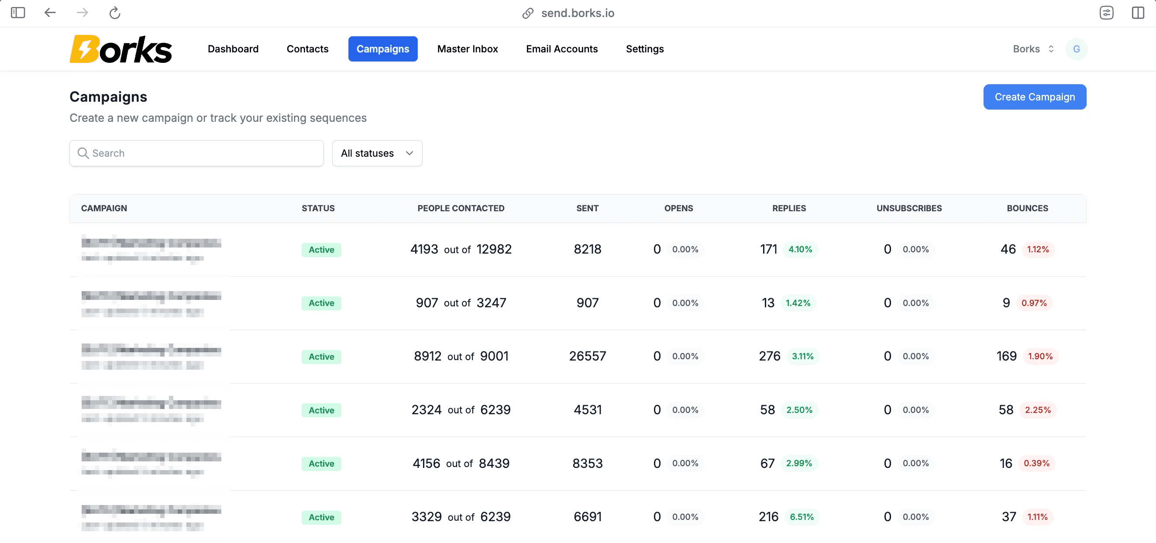The image size is (1156, 543).
Task: Open the user avatar marked G
Action: click(x=1076, y=48)
